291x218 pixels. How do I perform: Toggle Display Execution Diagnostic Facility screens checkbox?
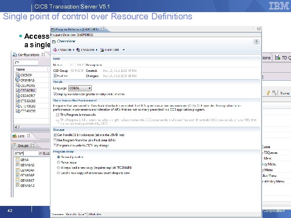[55, 94]
